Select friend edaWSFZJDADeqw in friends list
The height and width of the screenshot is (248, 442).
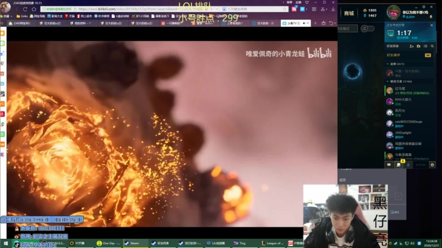coord(409,123)
